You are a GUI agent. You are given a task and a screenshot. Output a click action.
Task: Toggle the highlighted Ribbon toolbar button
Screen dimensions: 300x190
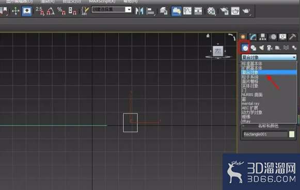click(176, 11)
